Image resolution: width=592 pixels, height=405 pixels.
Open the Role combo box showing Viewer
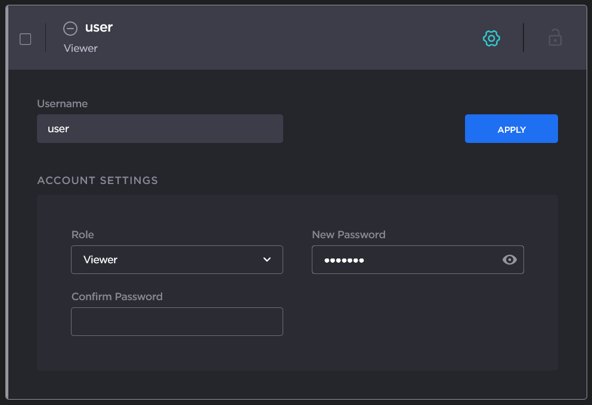tap(167, 260)
